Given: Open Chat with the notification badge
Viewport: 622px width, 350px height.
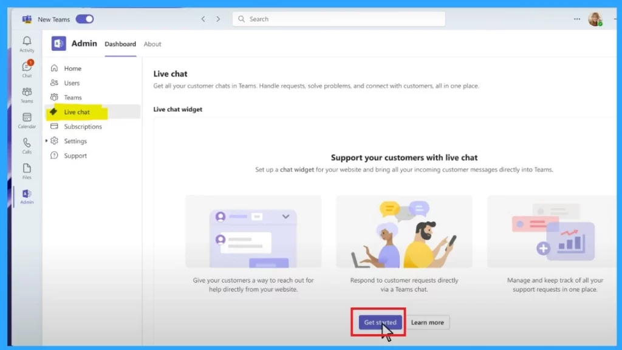Looking at the screenshot, I should pos(27,69).
